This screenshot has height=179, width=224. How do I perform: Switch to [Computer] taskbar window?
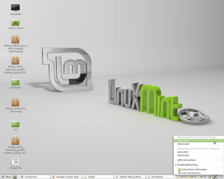35,177
